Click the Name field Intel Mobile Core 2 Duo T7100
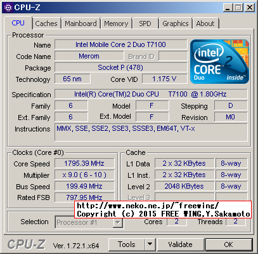258x254 pixels. 121,44
